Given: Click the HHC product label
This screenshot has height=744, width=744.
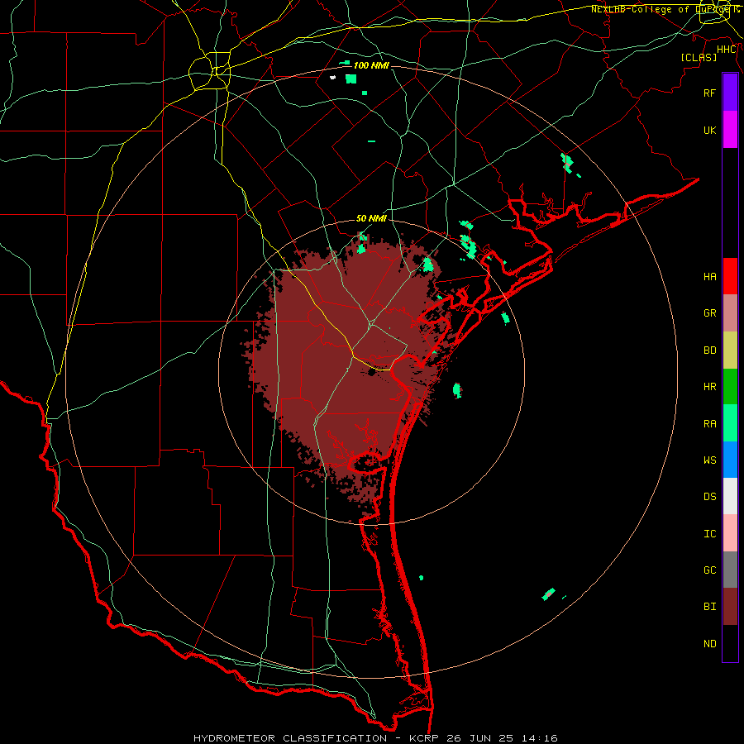Looking at the screenshot, I should pyautogui.click(x=726, y=50).
